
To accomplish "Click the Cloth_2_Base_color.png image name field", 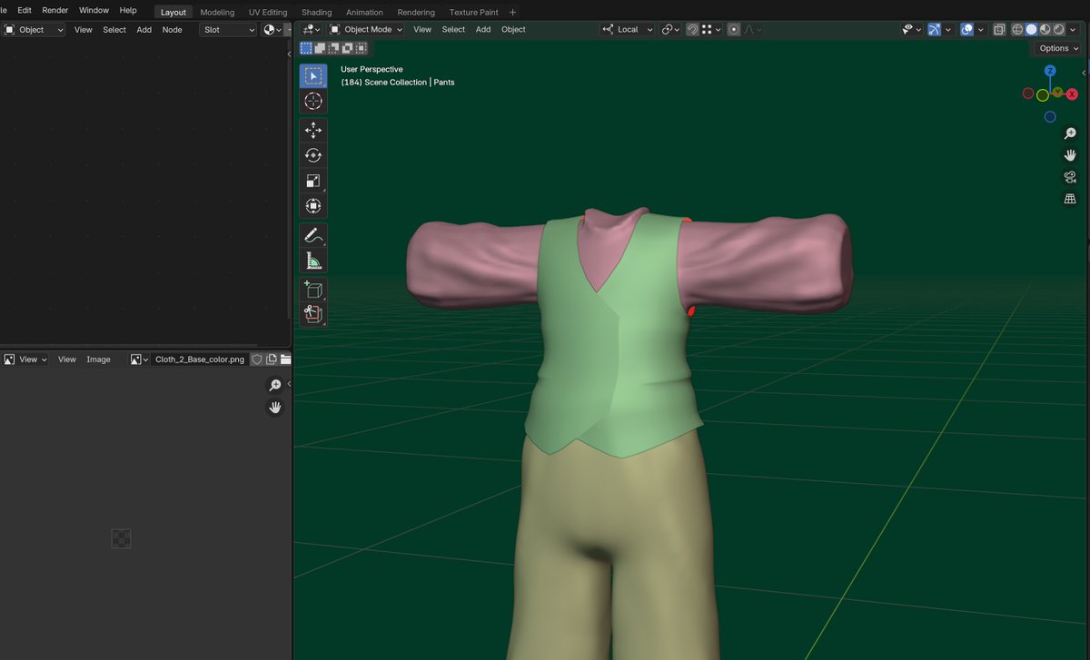I will (x=200, y=360).
